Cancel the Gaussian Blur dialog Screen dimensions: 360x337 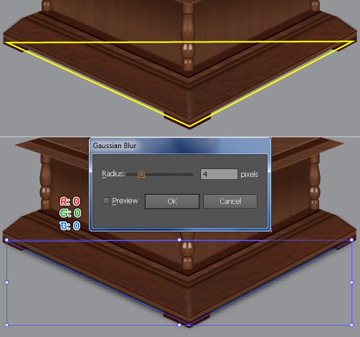tap(230, 201)
